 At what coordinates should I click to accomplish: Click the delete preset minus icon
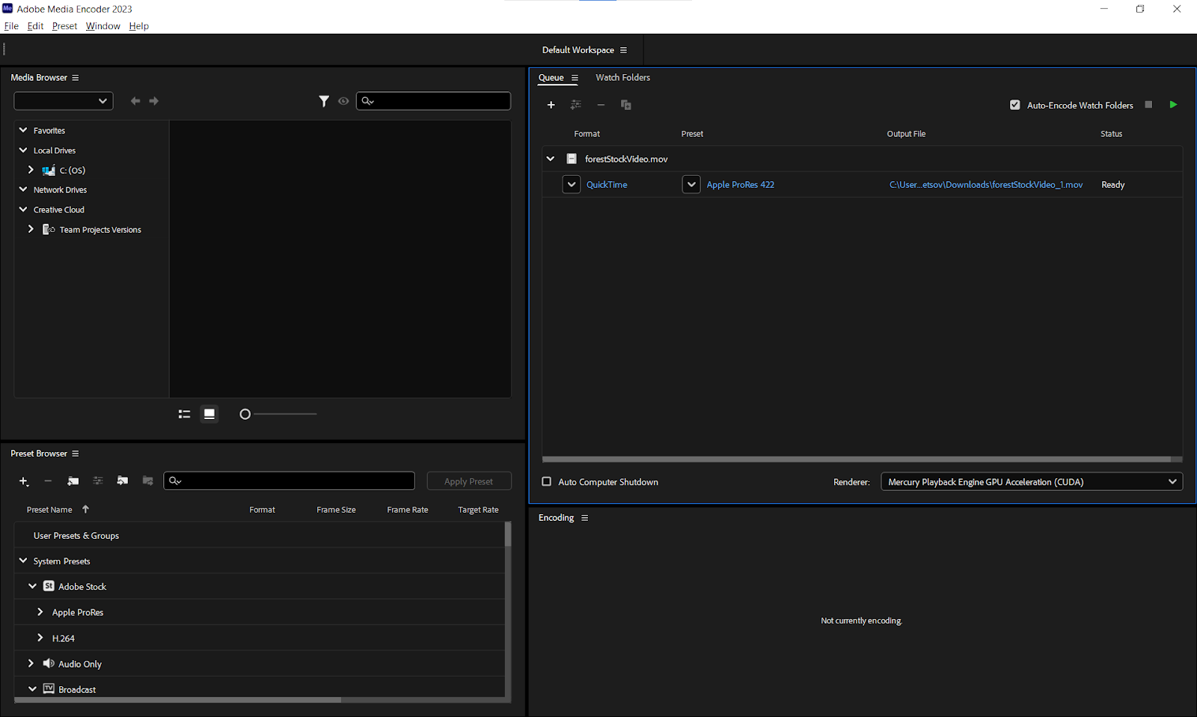click(x=48, y=481)
